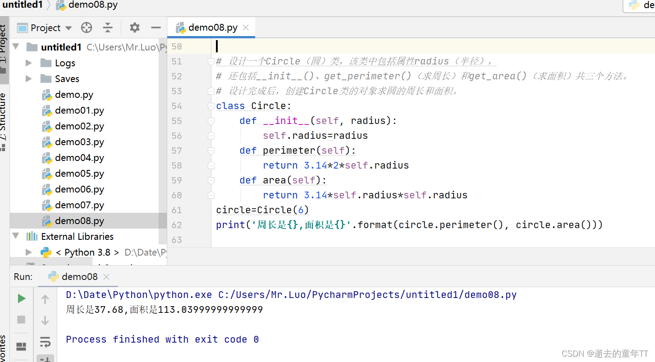
Task: Click line 61 'circle=Circle(6)' in editor
Action: (262, 210)
